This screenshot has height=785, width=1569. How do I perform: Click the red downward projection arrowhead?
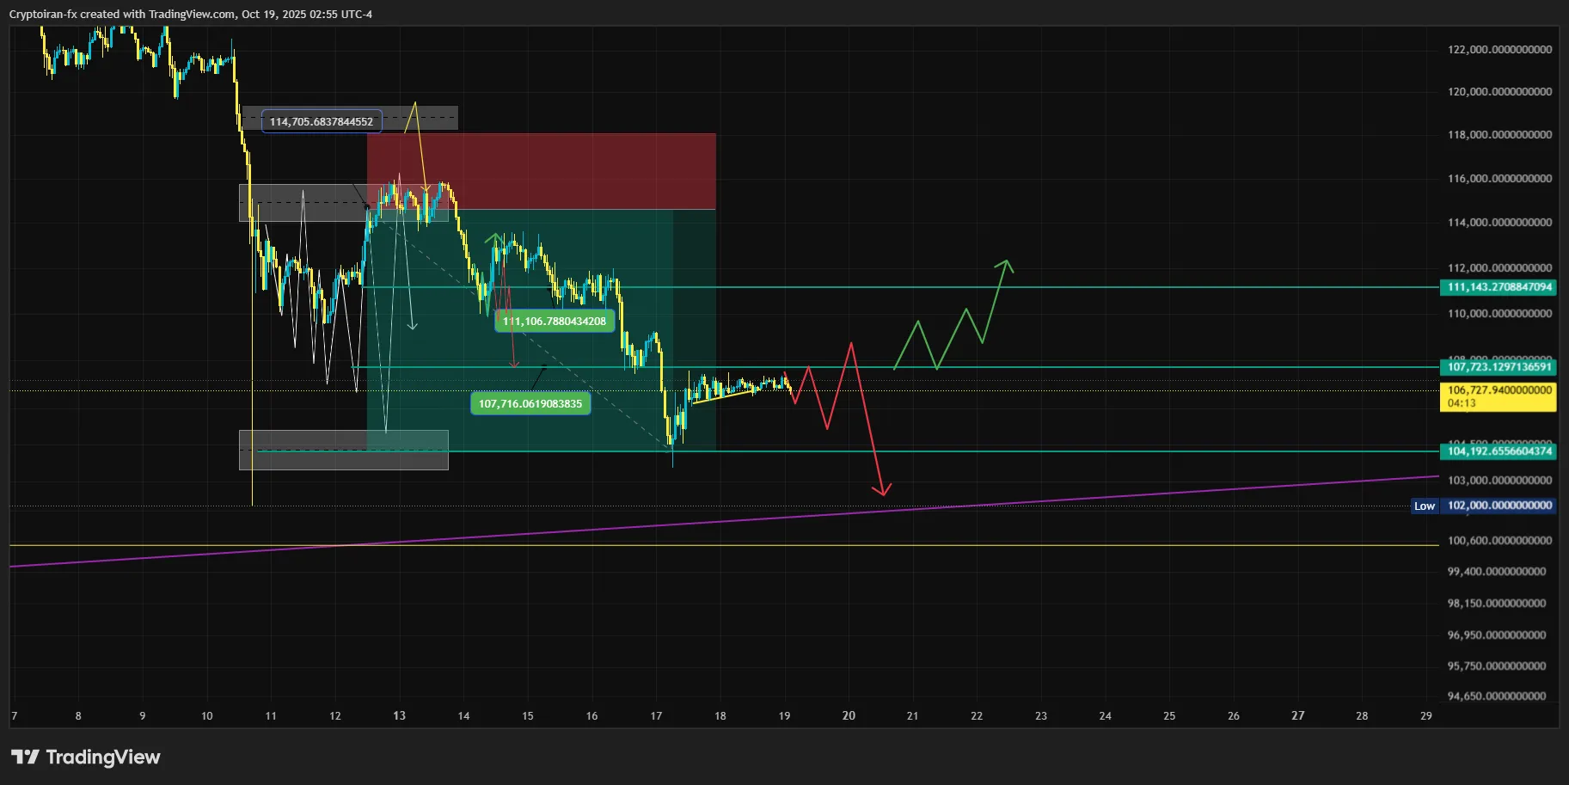(882, 491)
